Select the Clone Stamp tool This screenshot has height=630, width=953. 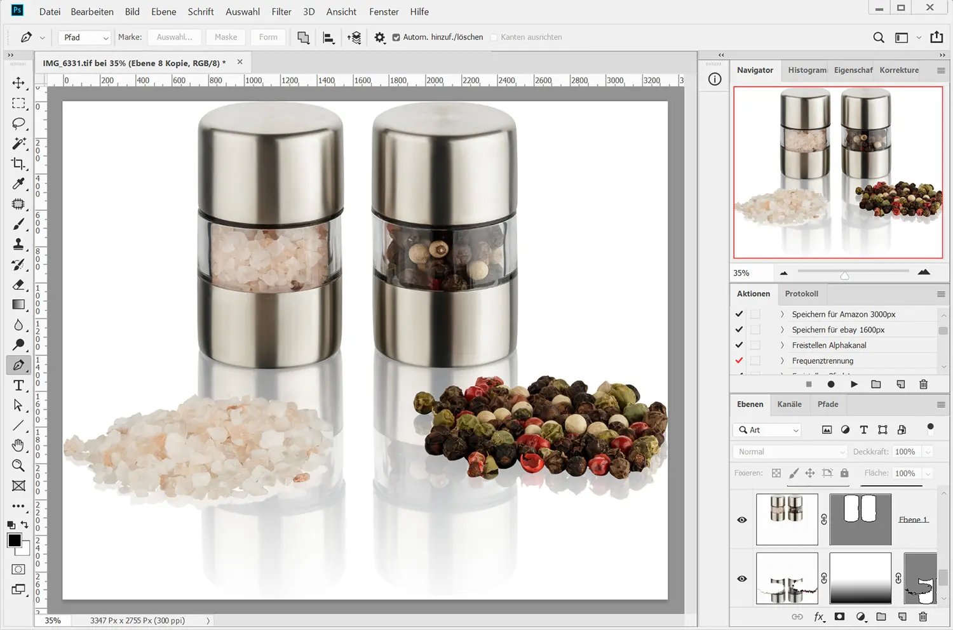18,244
